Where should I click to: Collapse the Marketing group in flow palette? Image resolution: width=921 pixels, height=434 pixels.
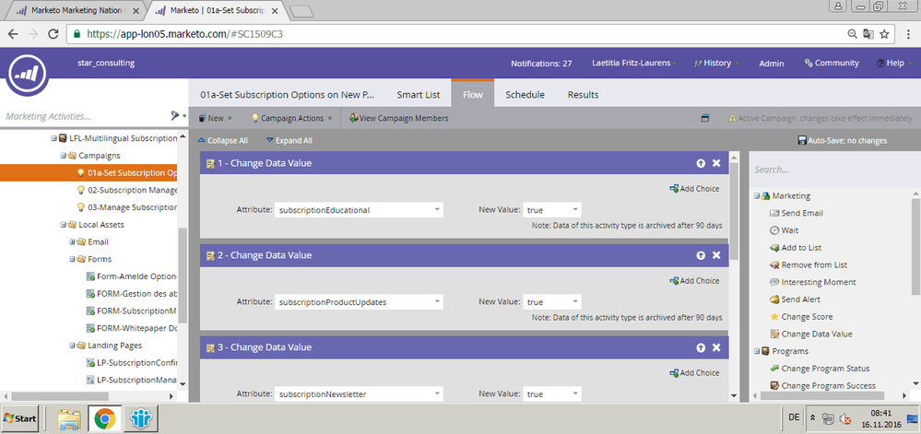(x=755, y=195)
